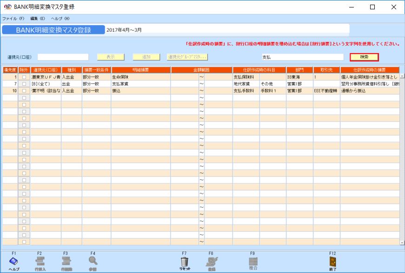Screen dimensions: 405x273
Task: Check 除外 box for the 生命保険 row
Action: (24, 77)
